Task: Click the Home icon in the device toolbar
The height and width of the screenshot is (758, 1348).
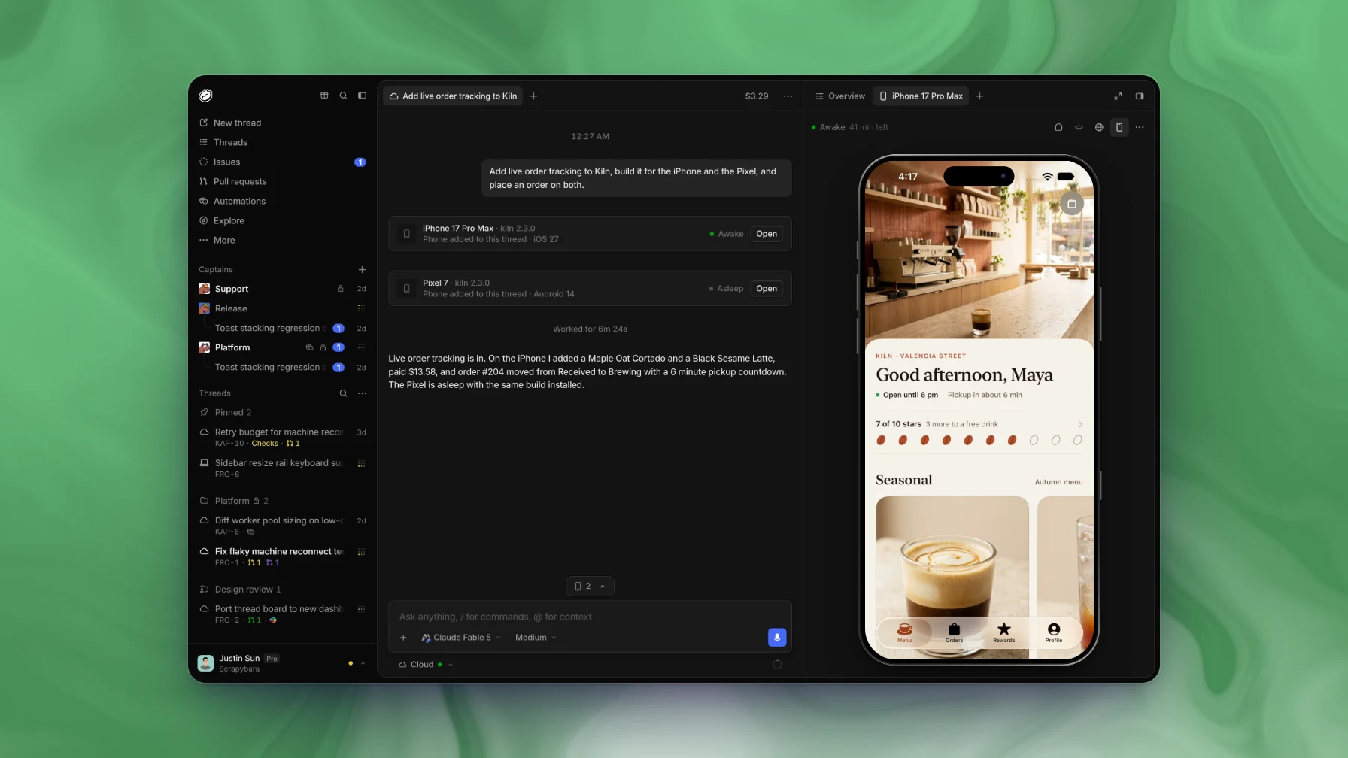Action: pyautogui.click(x=1058, y=127)
